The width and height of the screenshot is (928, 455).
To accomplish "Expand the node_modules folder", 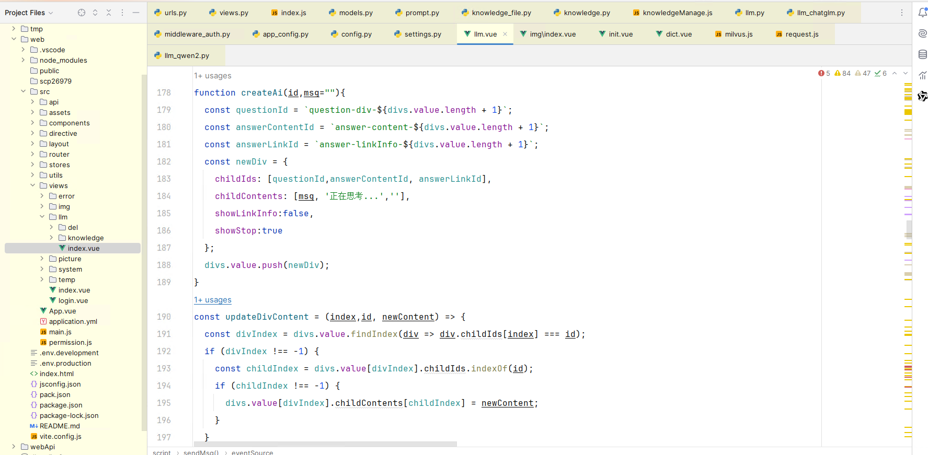I will [23, 60].
